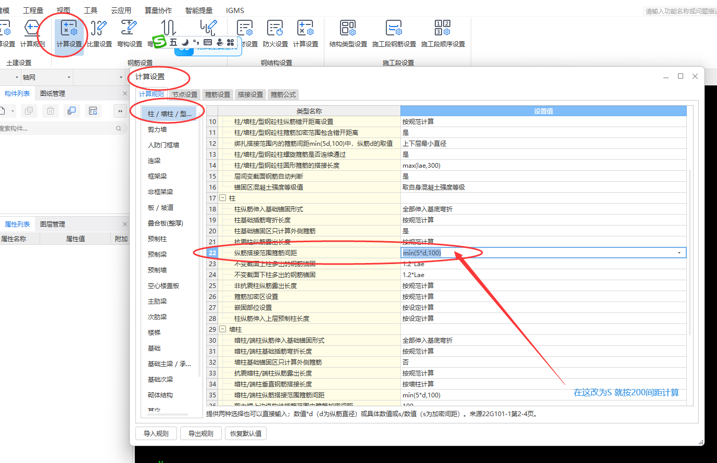Click 恢复默认值 button
717x463 pixels.
(246, 433)
